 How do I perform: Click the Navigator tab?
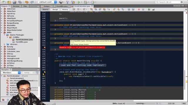click(x=5, y=69)
